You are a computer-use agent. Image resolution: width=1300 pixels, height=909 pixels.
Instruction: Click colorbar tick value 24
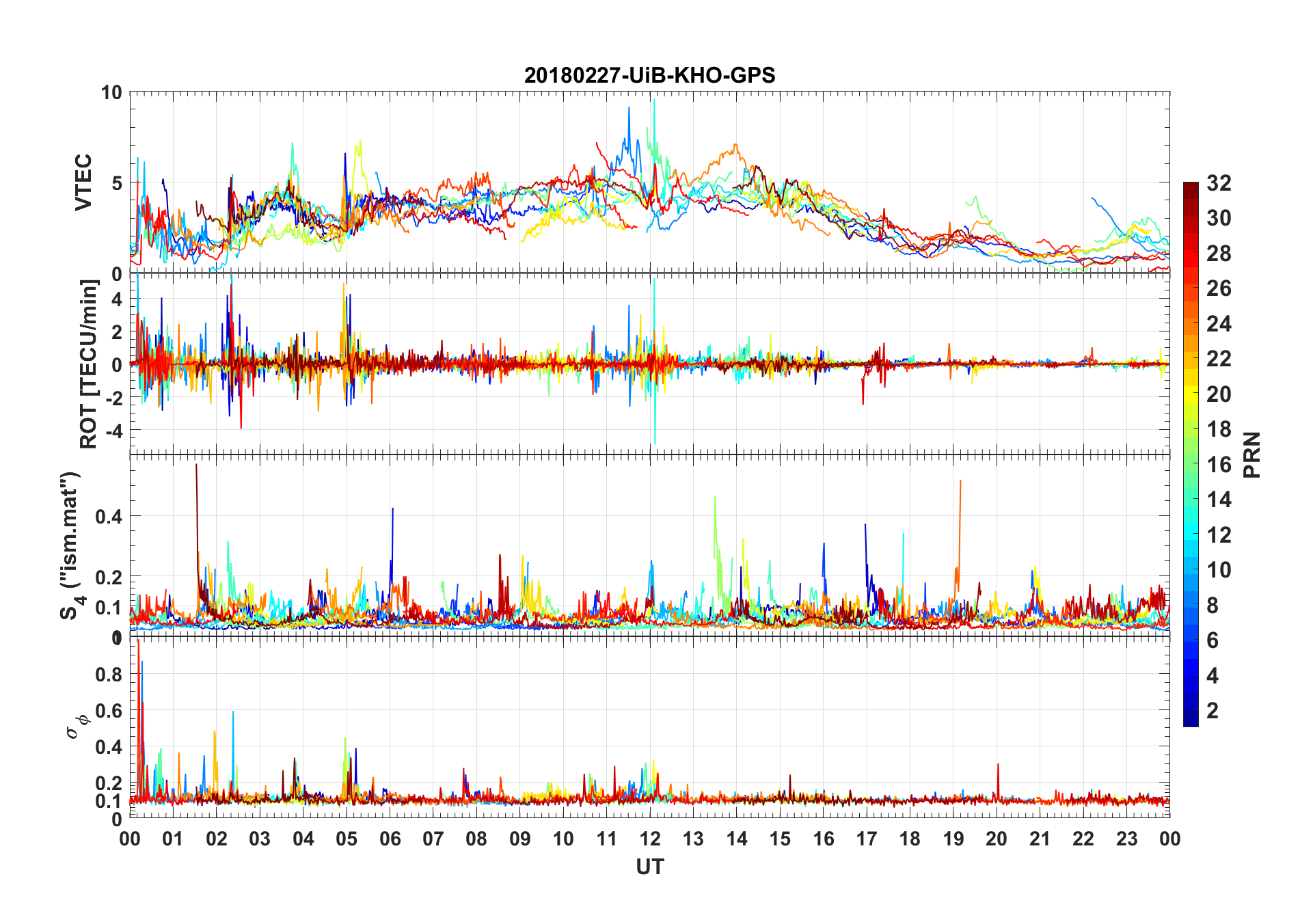click(1219, 323)
